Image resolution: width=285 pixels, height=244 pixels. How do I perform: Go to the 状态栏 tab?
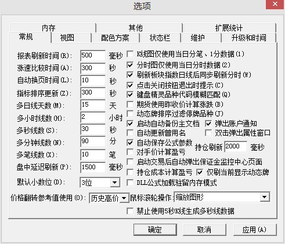pyautogui.click(x=160, y=38)
